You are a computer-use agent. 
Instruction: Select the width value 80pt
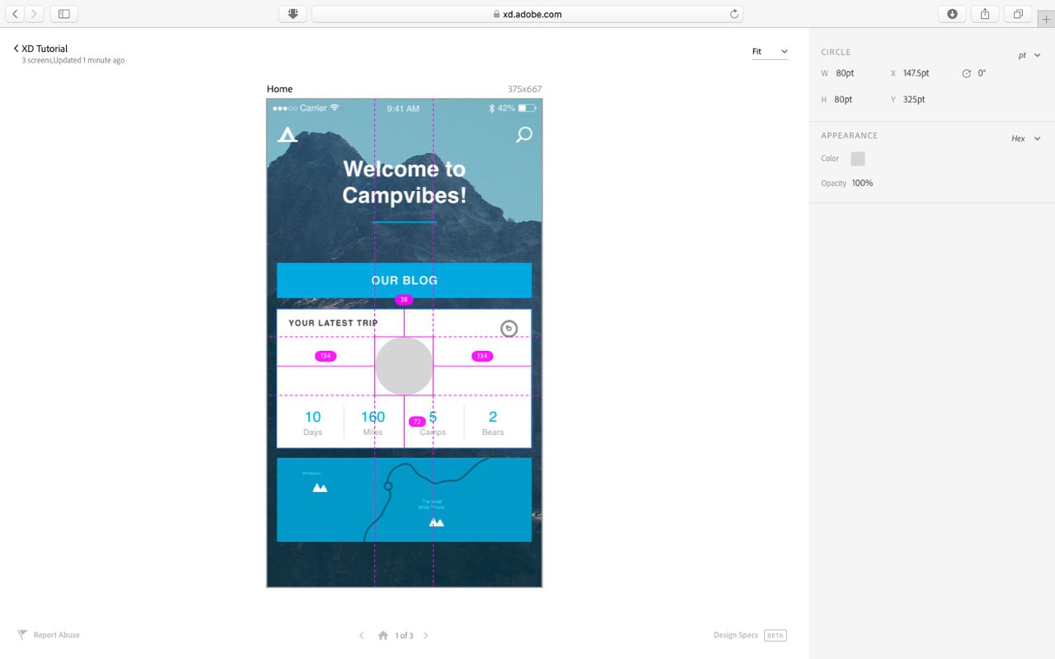[845, 73]
